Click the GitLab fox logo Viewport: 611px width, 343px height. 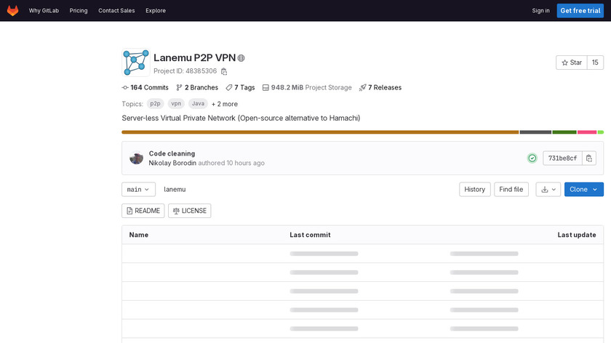[x=13, y=10]
